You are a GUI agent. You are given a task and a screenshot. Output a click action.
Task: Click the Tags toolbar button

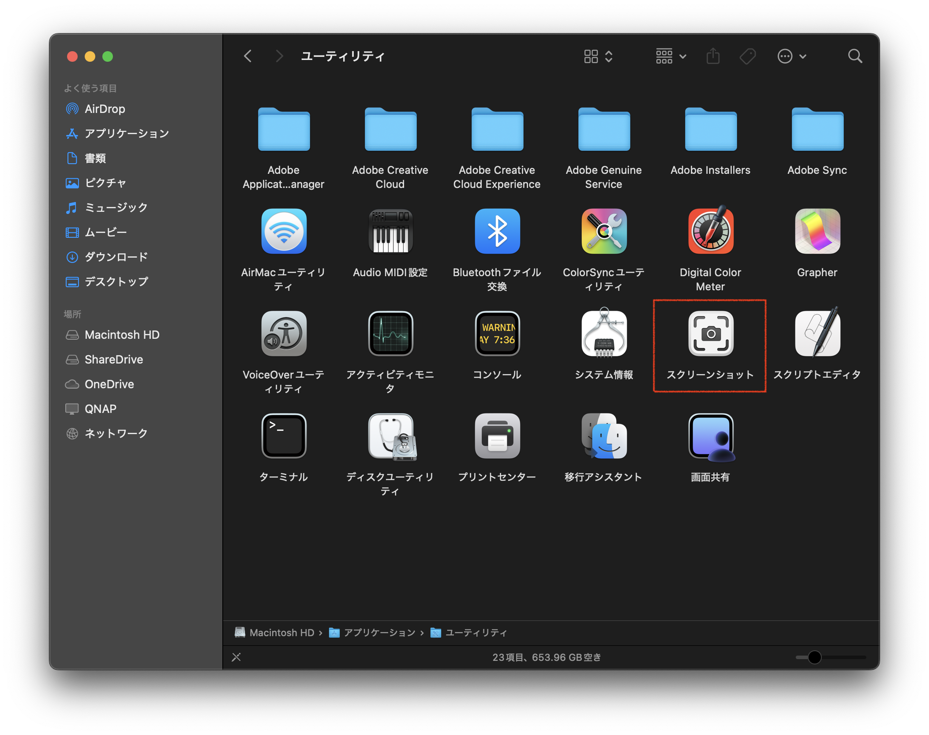[x=748, y=56]
